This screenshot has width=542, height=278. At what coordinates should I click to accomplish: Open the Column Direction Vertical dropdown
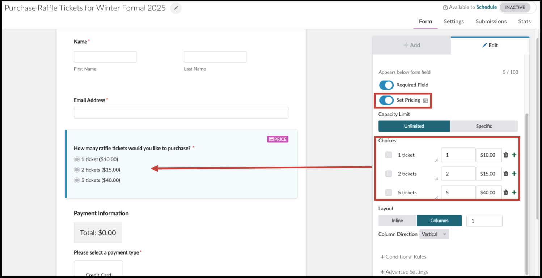click(x=434, y=234)
